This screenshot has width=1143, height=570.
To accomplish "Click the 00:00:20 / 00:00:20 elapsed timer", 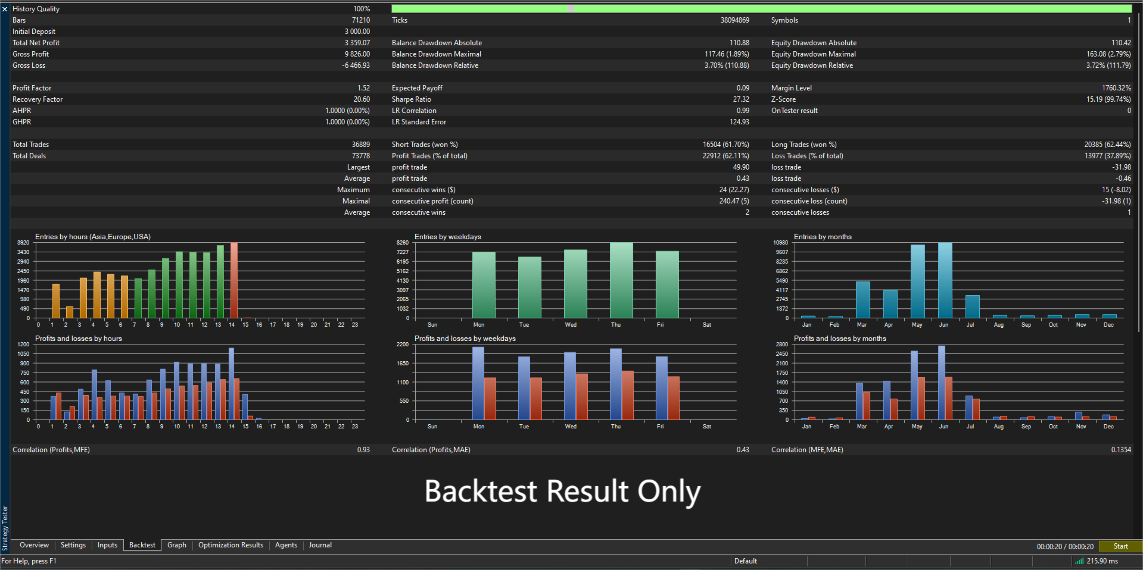I will click(x=1065, y=546).
